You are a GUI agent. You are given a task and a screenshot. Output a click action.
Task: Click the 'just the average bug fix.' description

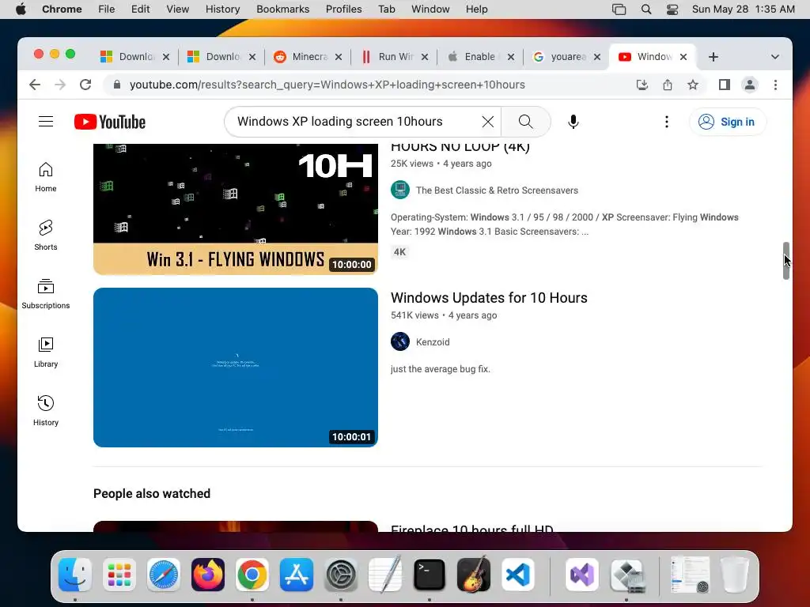tap(440, 369)
